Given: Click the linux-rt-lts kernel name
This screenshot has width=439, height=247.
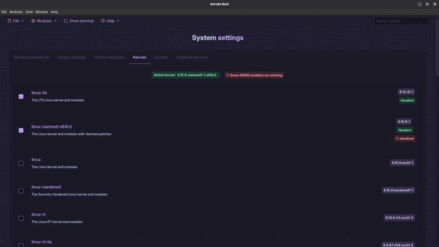Looking at the screenshot, I should 42,242.
